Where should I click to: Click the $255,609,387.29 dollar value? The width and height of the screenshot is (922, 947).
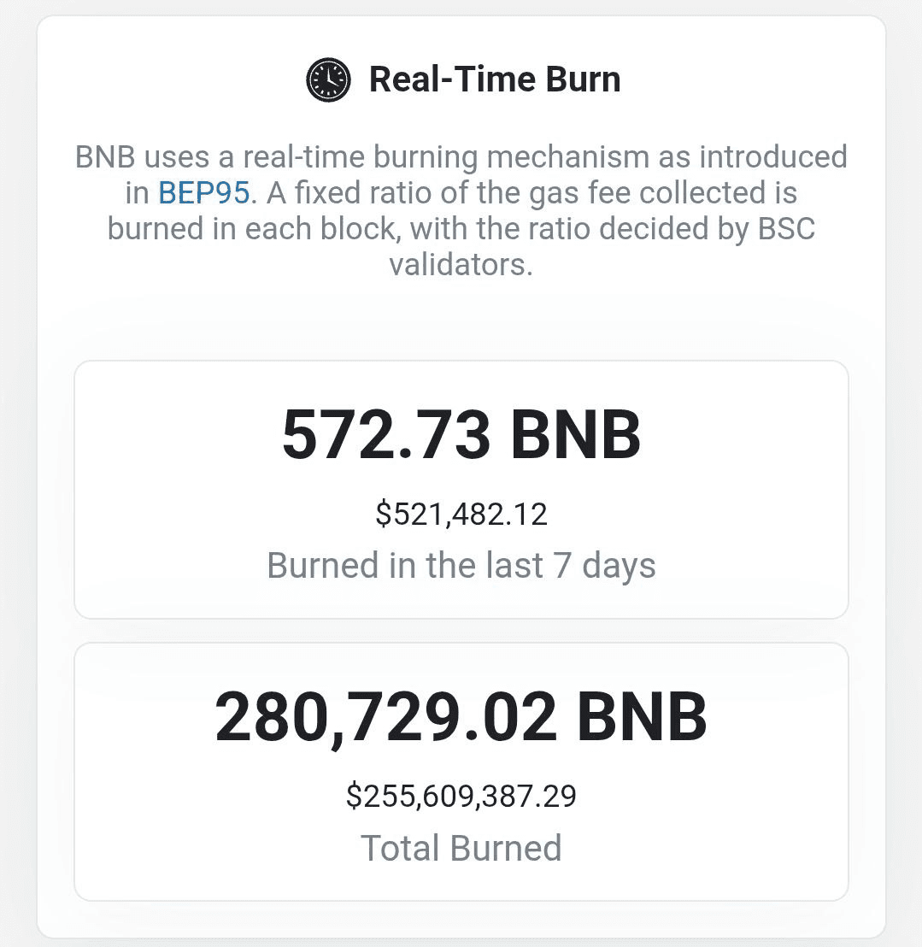[x=461, y=796]
